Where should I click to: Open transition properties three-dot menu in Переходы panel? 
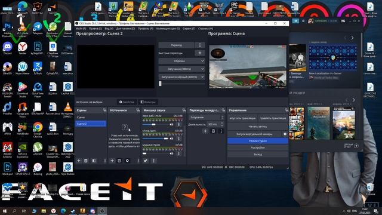[x=221, y=131]
